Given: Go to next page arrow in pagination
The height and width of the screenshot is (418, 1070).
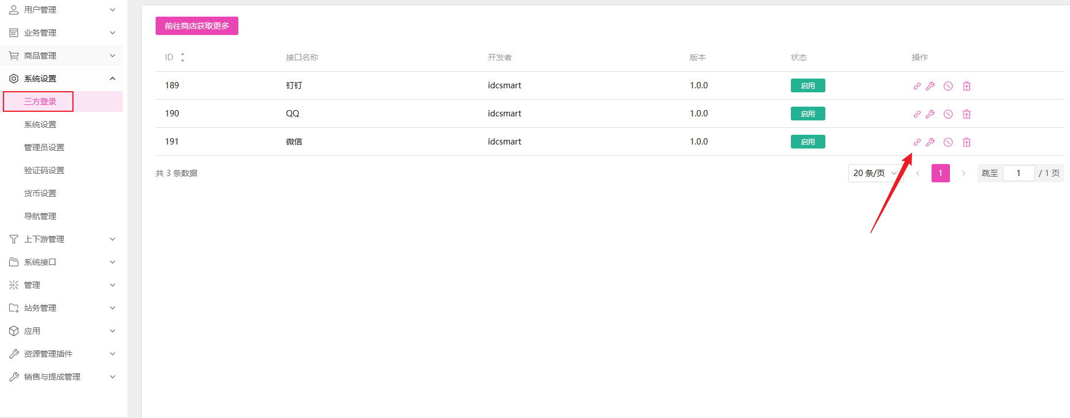Looking at the screenshot, I should (964, 173).
